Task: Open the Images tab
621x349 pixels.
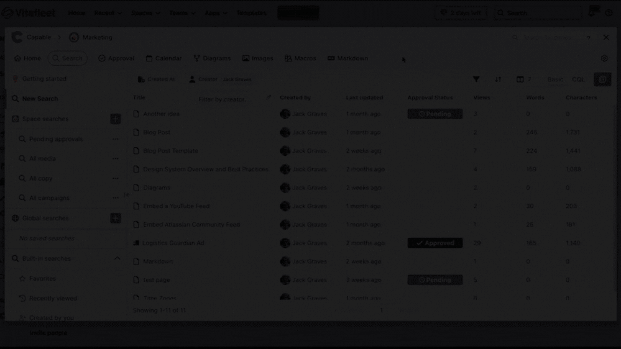Action: click(257, 58)
